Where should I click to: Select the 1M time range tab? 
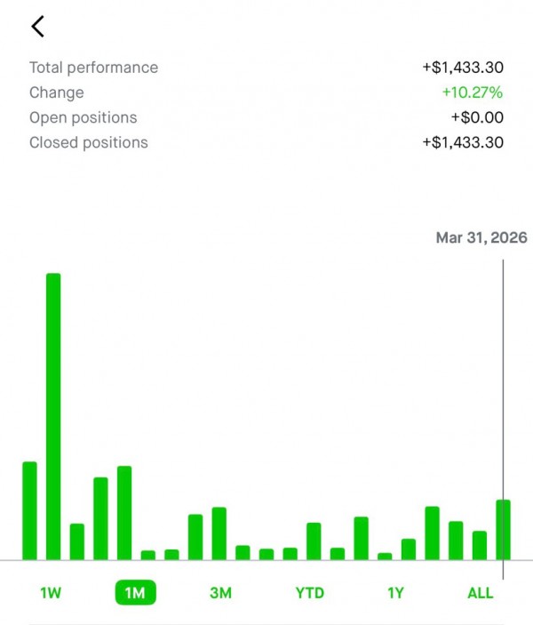pos(135,593)
